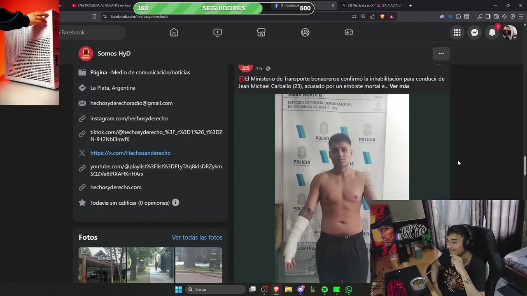Toggle the Brave sidebar panel

(488, 16)
